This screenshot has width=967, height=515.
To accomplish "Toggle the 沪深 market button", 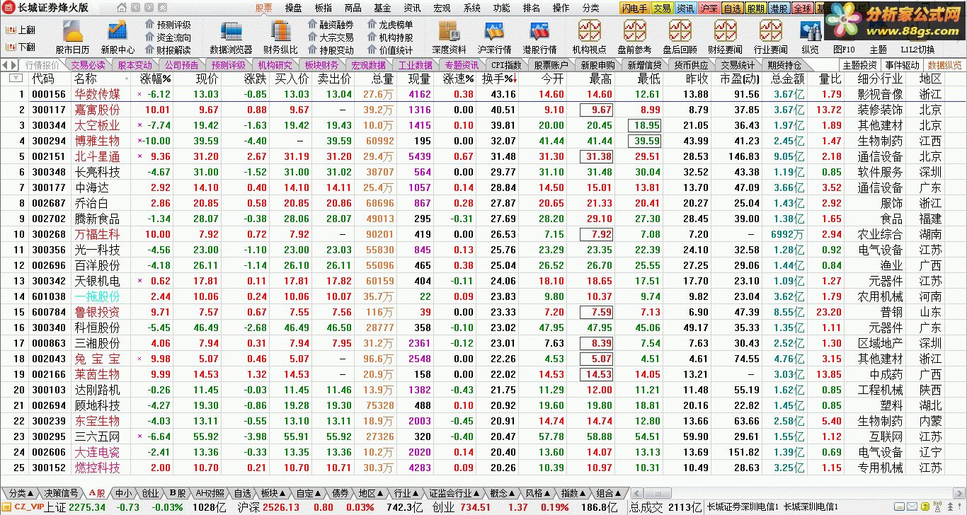I will pyautogui.click(x=708, y=8).
